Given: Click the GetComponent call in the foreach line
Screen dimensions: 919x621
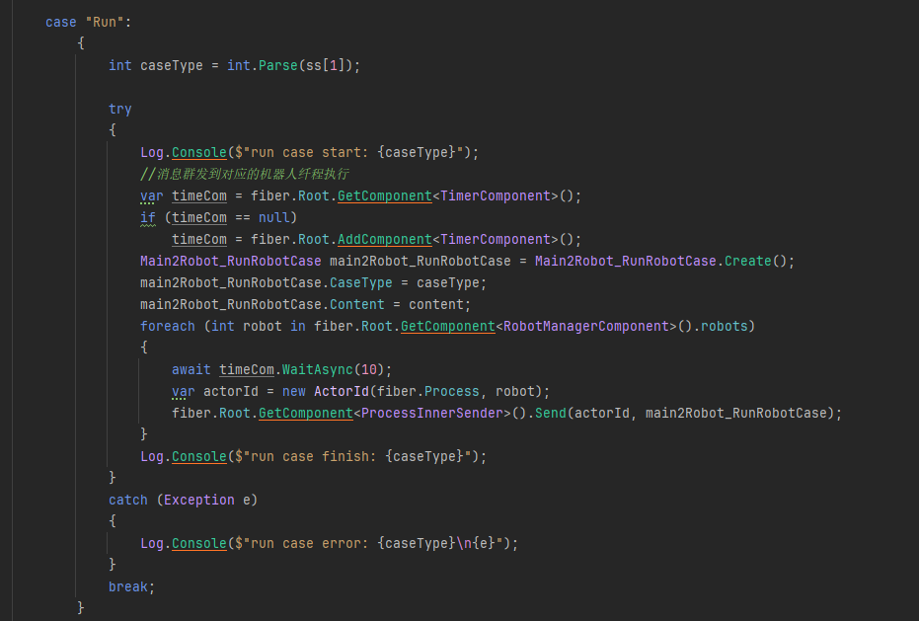Looking at the screenshot, I should coord(448,326).
